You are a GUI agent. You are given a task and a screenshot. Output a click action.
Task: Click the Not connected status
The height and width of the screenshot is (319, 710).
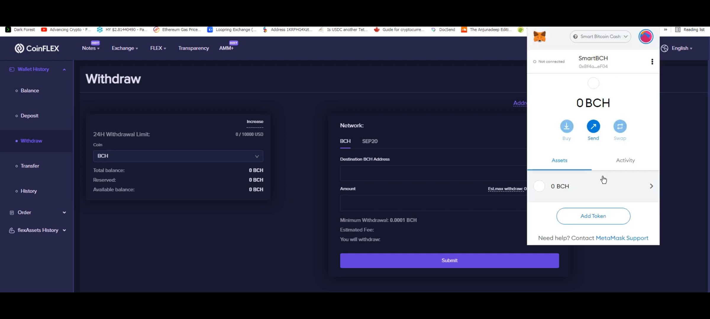(x=549, y=61)
